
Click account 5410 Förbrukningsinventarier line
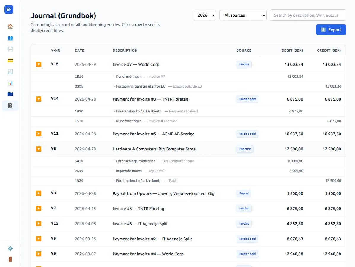[188, 161]
